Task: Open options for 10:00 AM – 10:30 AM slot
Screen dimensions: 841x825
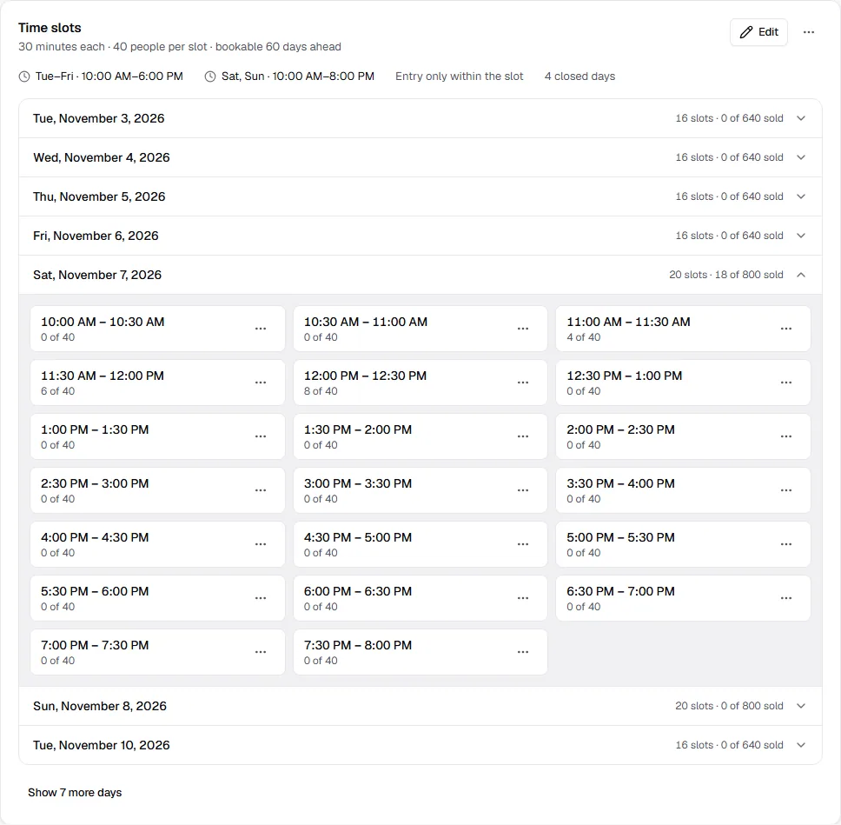Action: tap(261, 329)
